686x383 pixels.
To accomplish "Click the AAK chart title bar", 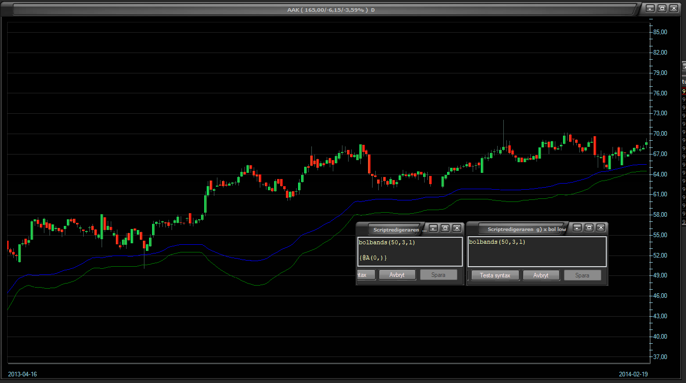I will 327,9.
